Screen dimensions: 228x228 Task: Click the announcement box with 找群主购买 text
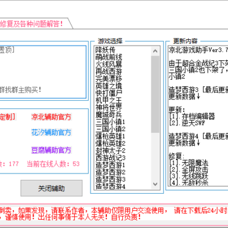click(x=43, y=72)
